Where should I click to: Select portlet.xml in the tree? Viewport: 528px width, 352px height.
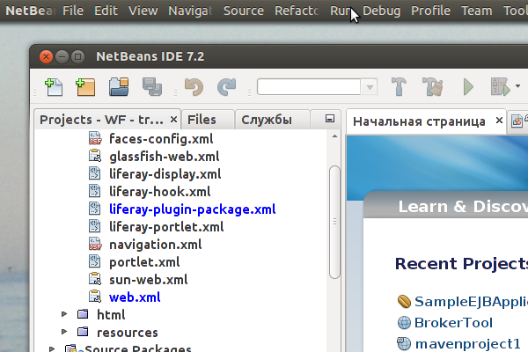[144, 262]
